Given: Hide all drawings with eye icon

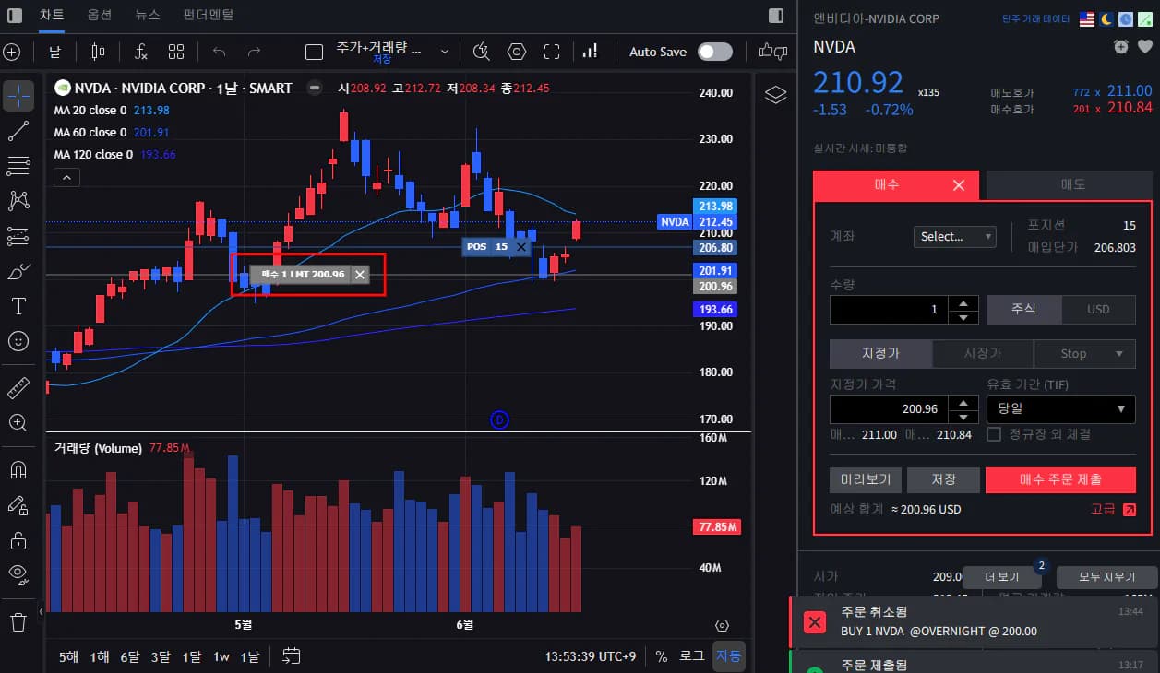Looking at the screenshot, I should point(18,574).
